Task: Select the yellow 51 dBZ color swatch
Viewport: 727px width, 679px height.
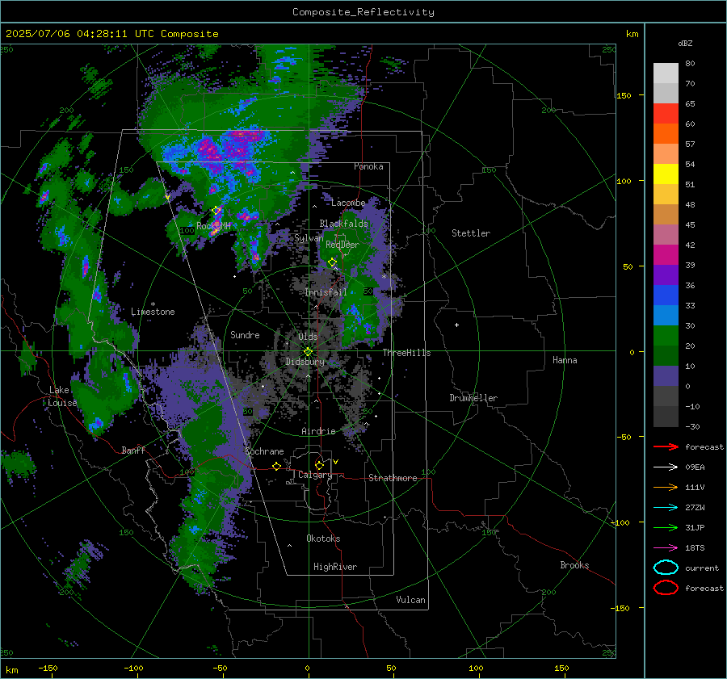Action: [666, 174]
